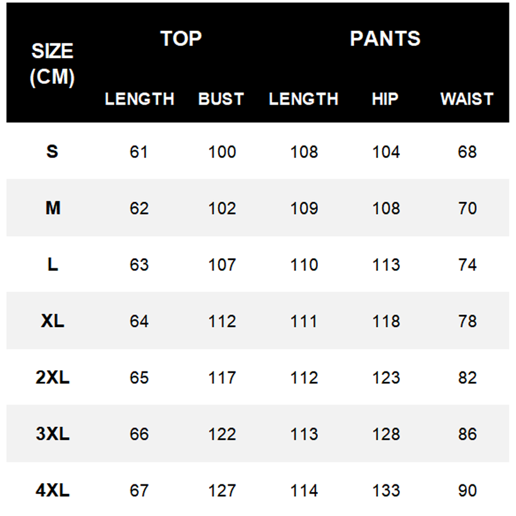Click the bust value 100 for size S
Viewport: 516px width, 516px height.
point(222,152)
